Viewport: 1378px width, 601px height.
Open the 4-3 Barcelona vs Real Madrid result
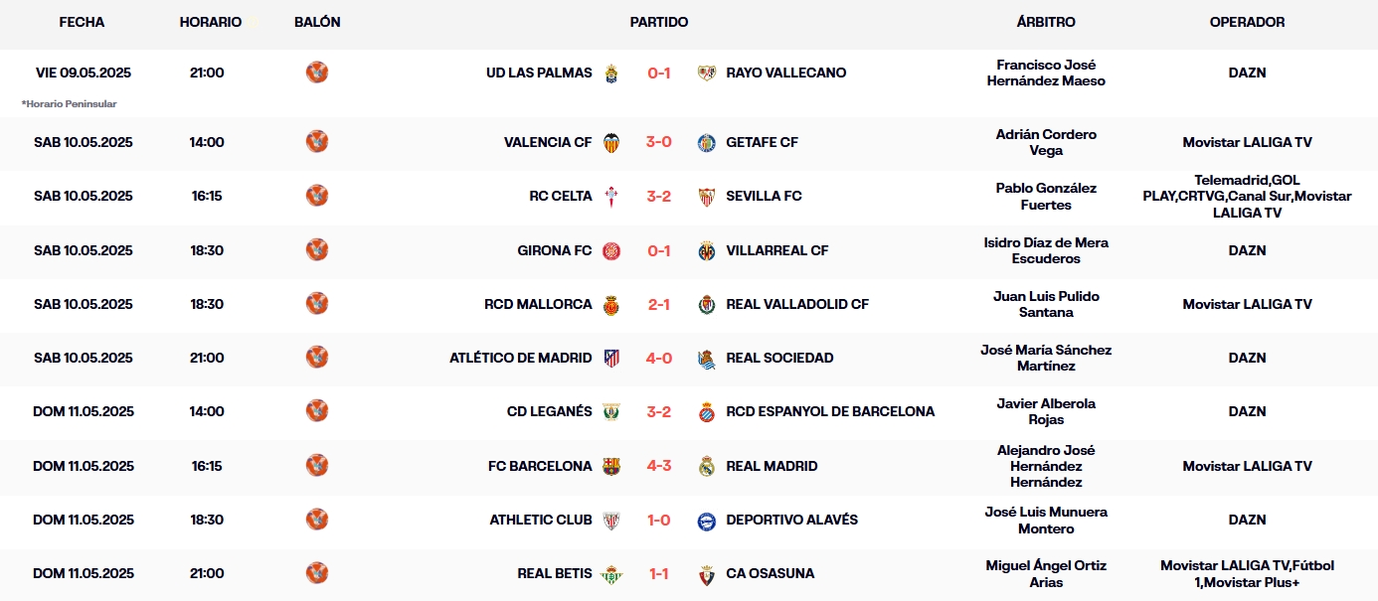point(659,466)
